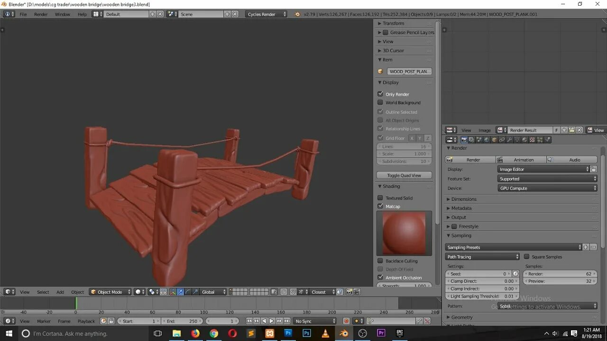Image resolution: width=607 pixels, height=341 pixels.
Task: Click the Audio button
Action: tap(572, 160)
